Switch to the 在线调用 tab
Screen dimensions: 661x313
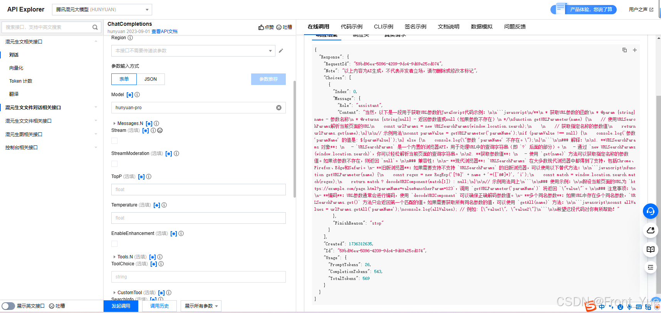[319, 27]
